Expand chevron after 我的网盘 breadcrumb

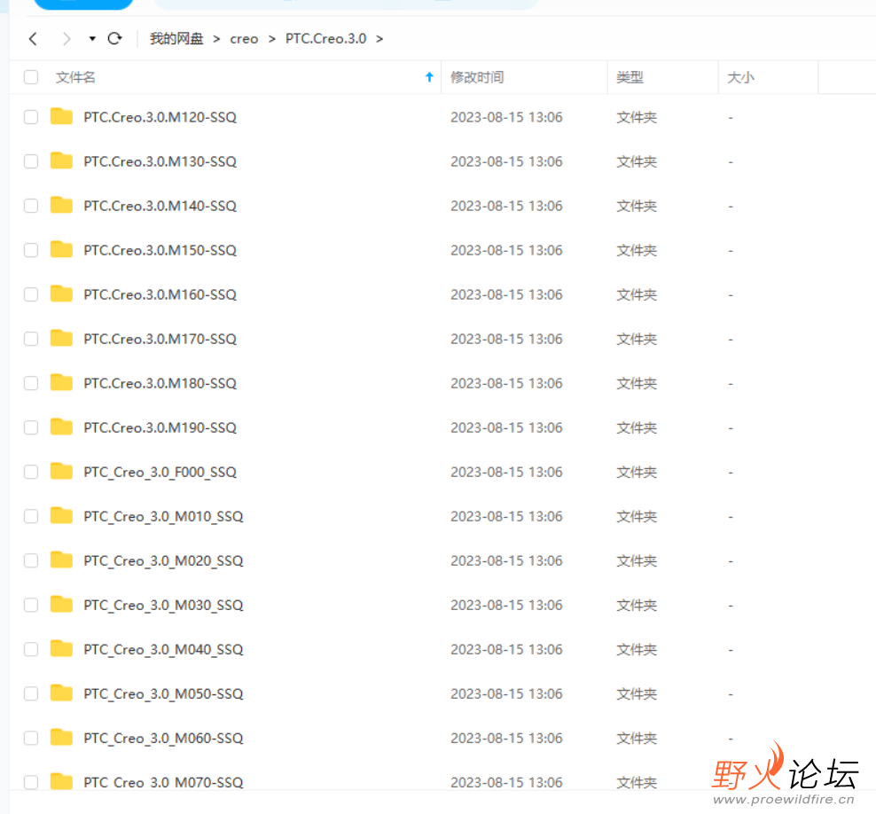[216, 39]
